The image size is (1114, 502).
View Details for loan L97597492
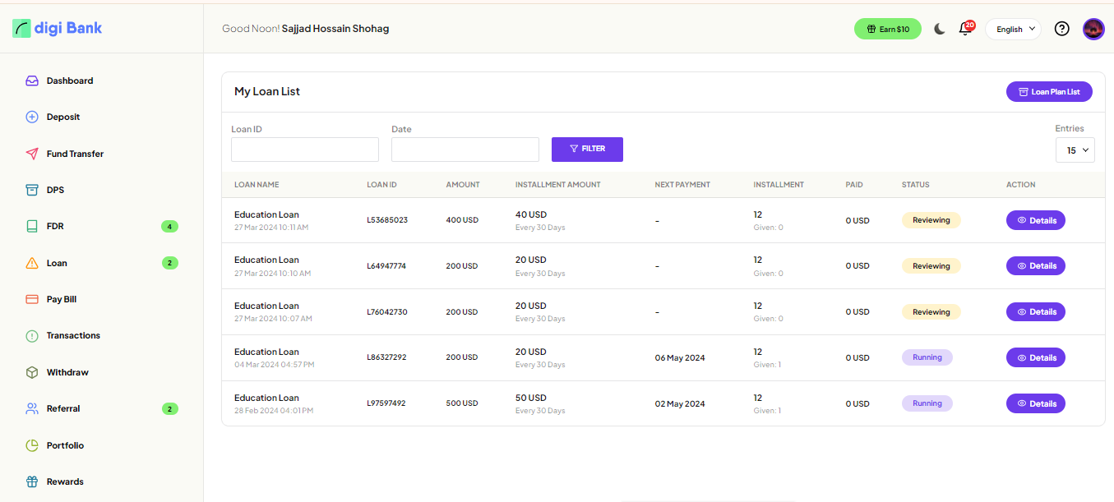click(x=1035, y=403)
